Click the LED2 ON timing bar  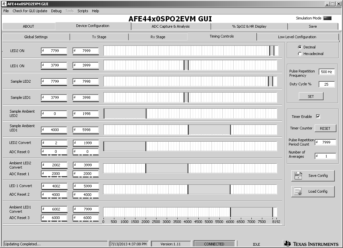click(191, 51)
